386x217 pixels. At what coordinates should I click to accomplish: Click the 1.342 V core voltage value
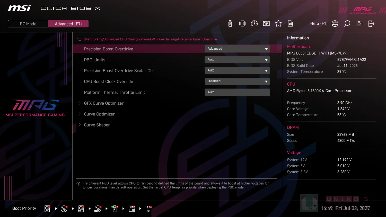(343, 109)
